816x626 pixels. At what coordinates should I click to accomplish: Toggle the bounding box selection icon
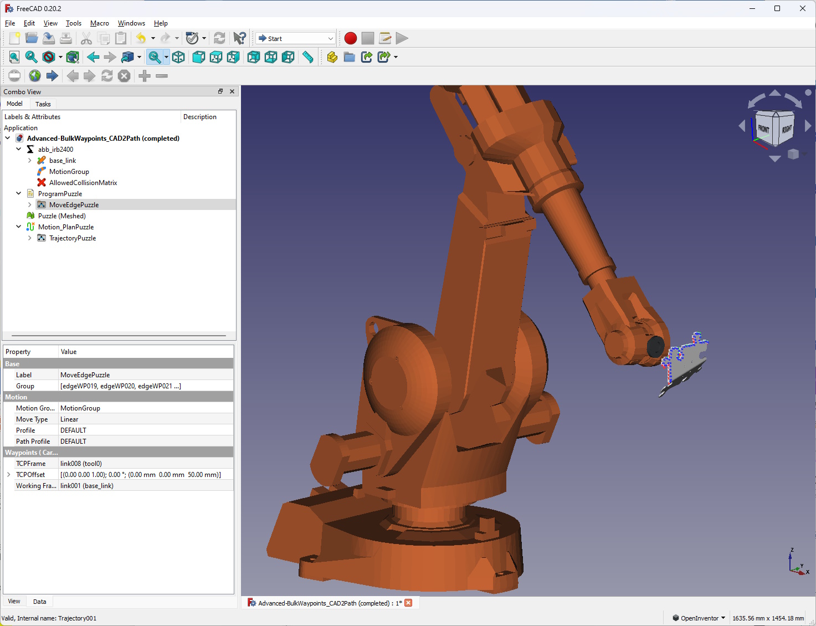click(72, 57)
